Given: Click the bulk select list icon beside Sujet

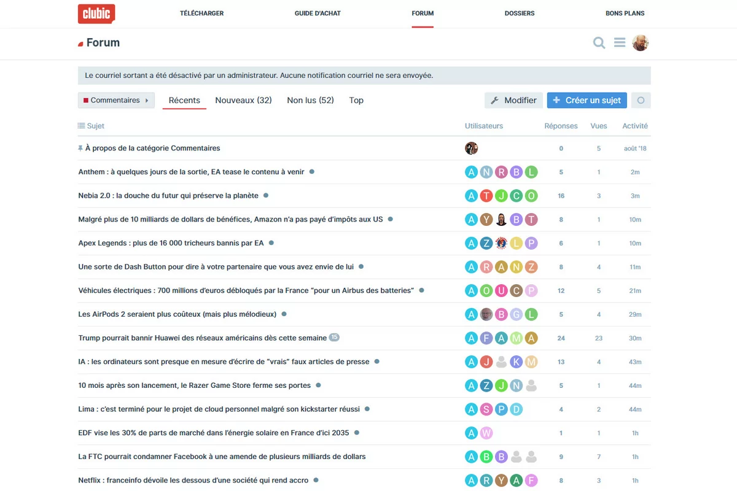Looking at the screenshot, I should (x=81, y=126).
